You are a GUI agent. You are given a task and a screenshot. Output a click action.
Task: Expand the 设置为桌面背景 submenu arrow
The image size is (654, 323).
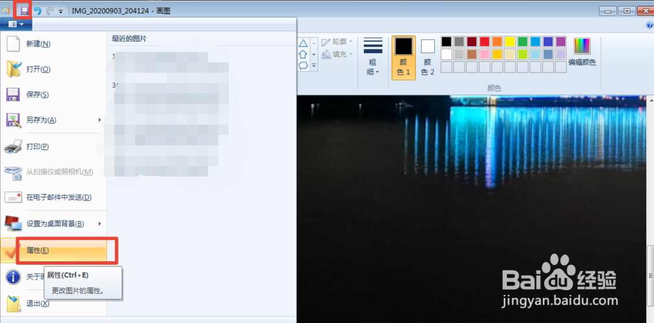tap(100, 224)
